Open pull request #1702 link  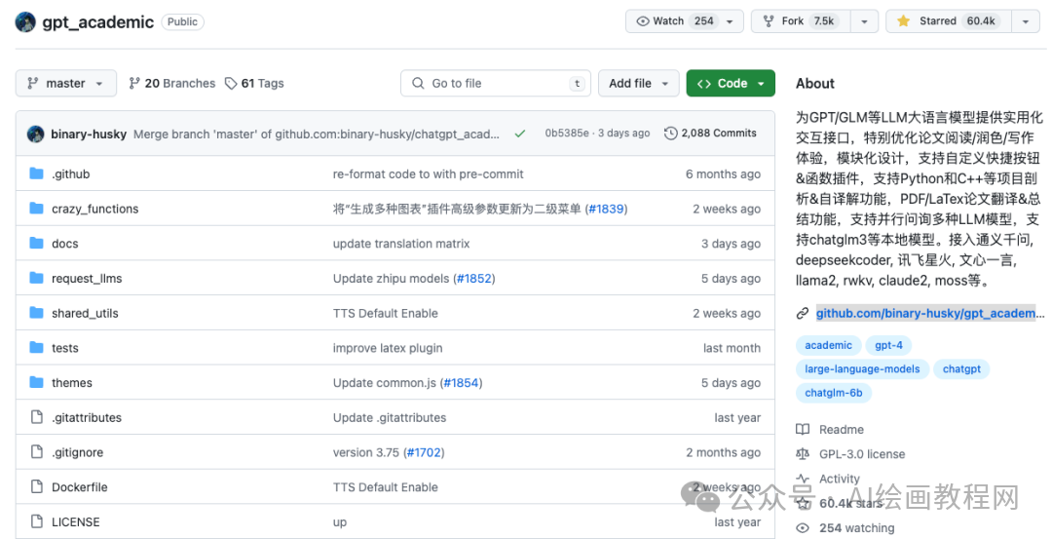[x=424, y=452]
